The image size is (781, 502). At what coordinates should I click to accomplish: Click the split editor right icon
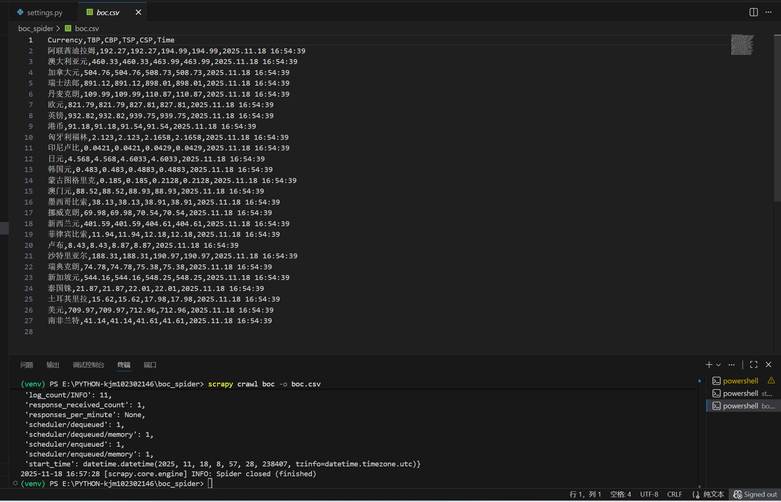[x=753, y=12]
